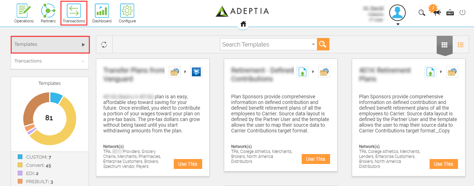Open the Search Templates dropdown arrow
Image resolution: width=474 pixels, height=186 pixels.
click(313, 44)
